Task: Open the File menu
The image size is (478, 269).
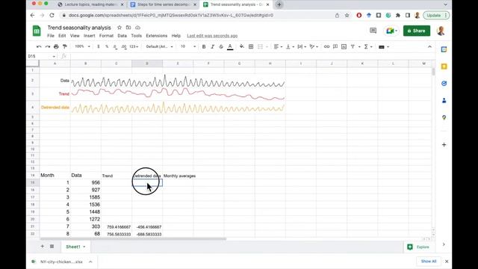Action: pyautogui.click(x=51, y=36)
